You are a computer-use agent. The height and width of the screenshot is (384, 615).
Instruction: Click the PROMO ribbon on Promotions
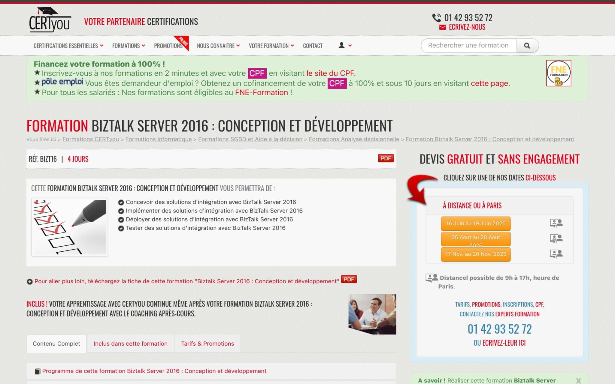point(182,43)
